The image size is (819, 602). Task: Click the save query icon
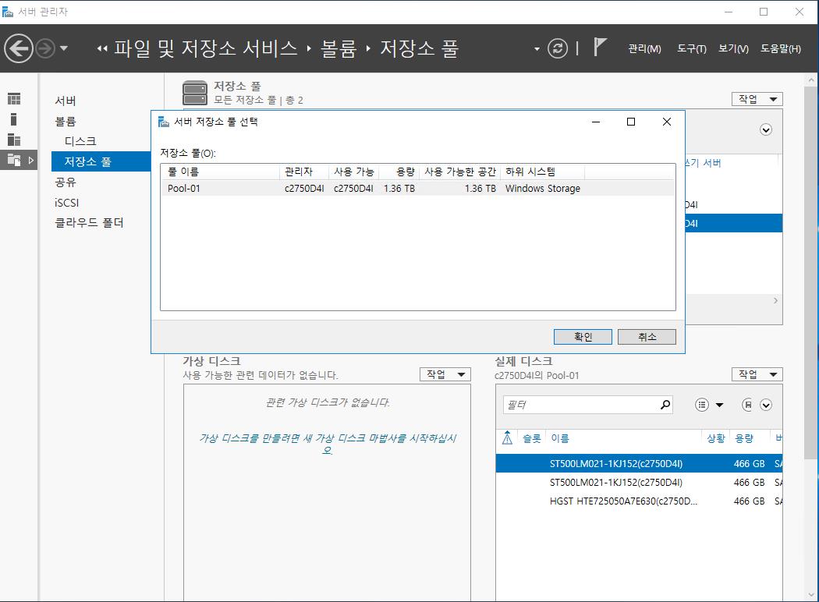747,405
